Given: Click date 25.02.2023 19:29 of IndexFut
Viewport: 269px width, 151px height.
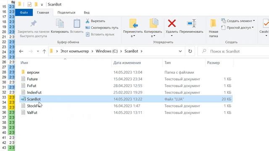Looking at the screenshot, I should pos(128,92).
